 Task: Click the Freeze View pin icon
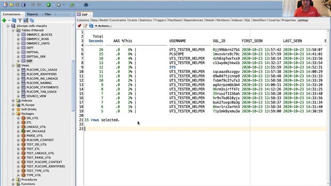click(x=79, y=26)
